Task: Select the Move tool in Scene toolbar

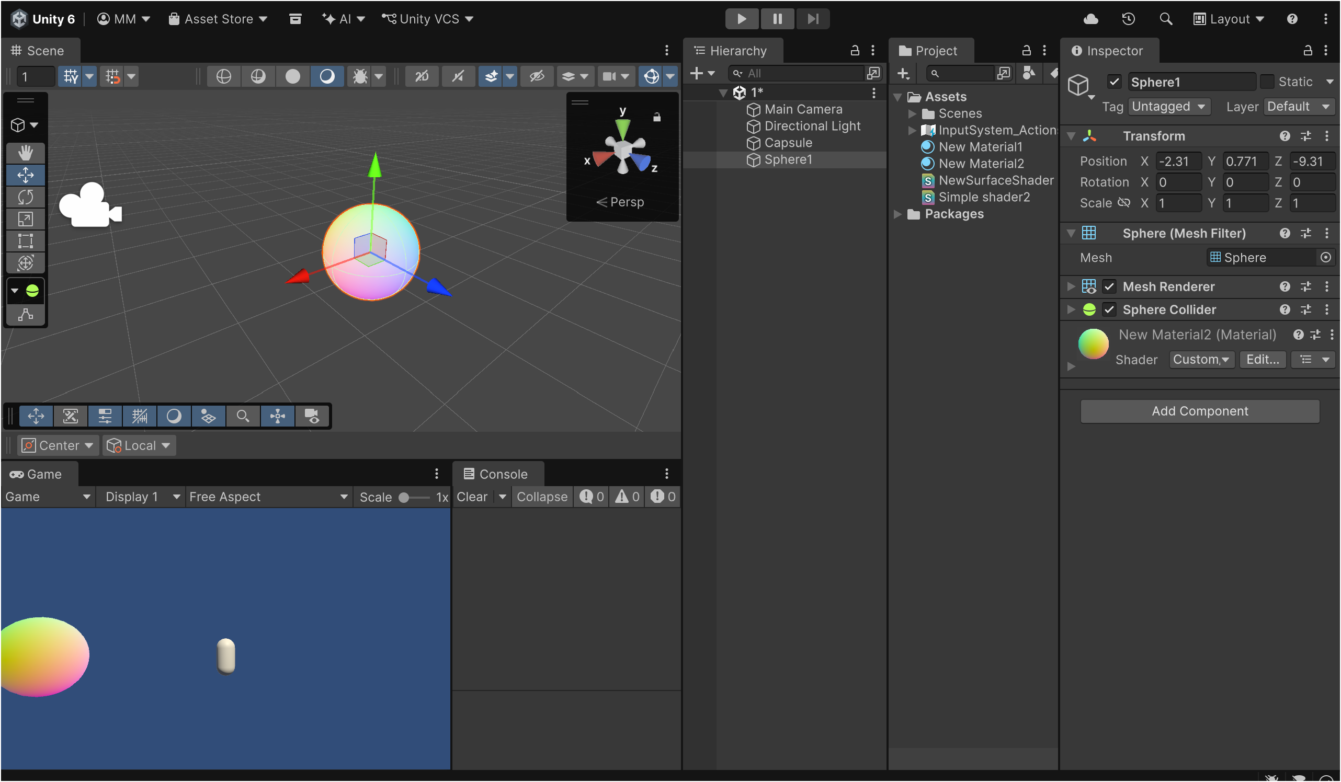Action: point(26,175)
